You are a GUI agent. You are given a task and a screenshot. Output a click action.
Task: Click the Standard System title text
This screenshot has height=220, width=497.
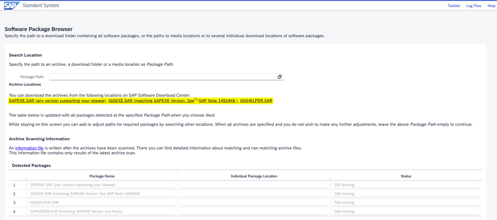(41, 5)
